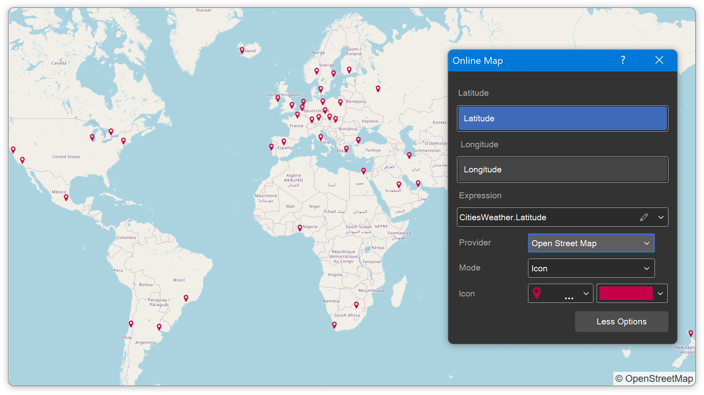704x395 pixels.
Task: Click the map pin near New Zealand
Action: (690, 333)
